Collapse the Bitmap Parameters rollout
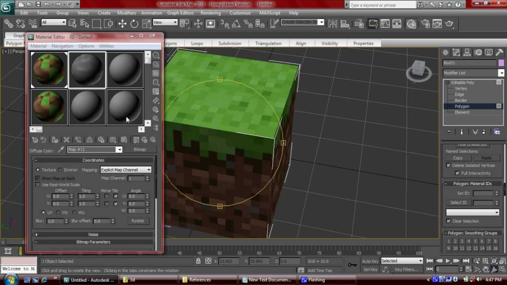This screenshot has width=507, height=285. point(93,242)
